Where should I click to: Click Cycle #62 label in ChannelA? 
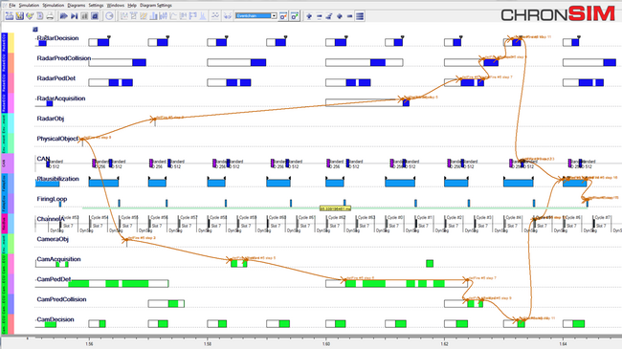[337, 217]
